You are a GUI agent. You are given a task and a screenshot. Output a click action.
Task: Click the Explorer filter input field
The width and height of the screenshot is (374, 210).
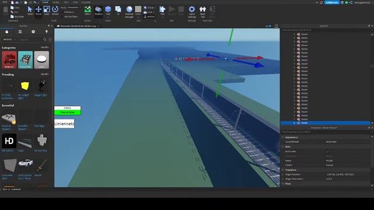click(x=325, y=30)
